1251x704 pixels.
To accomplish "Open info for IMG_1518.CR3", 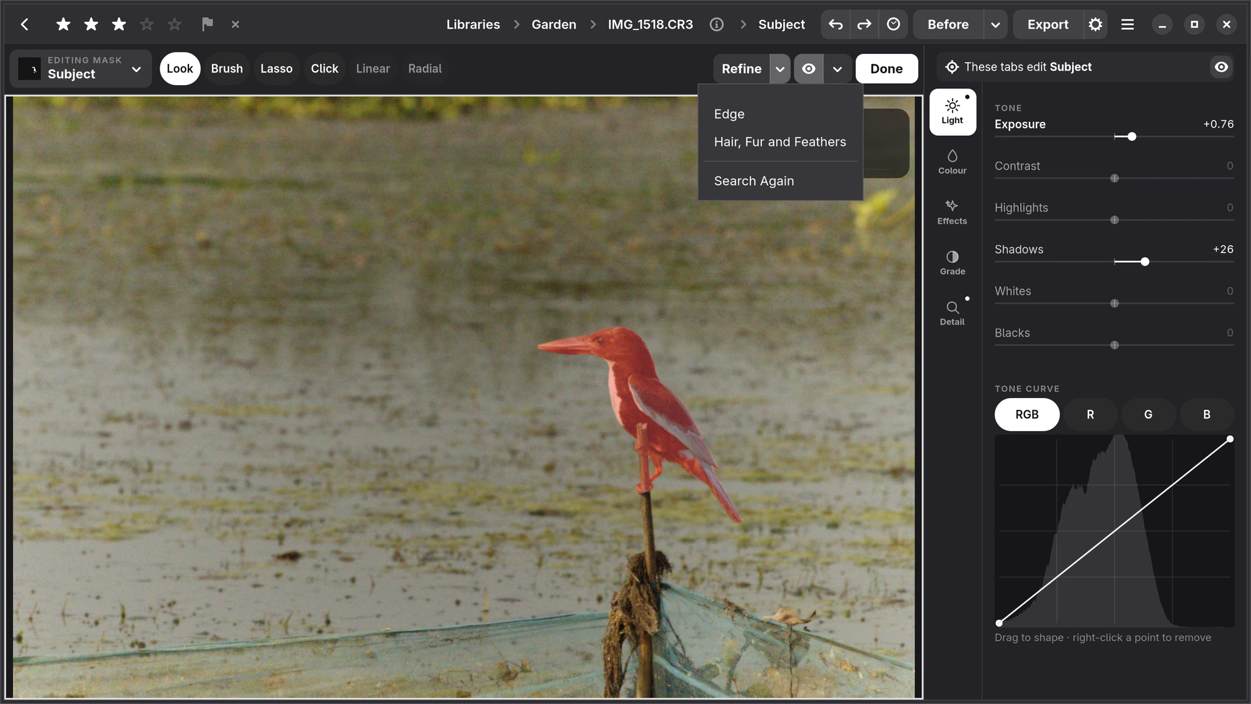I will click(x=717, y=24).
